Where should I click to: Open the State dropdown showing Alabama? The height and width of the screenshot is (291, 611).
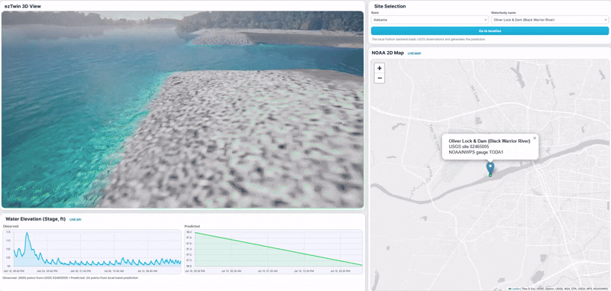(429, 20)
